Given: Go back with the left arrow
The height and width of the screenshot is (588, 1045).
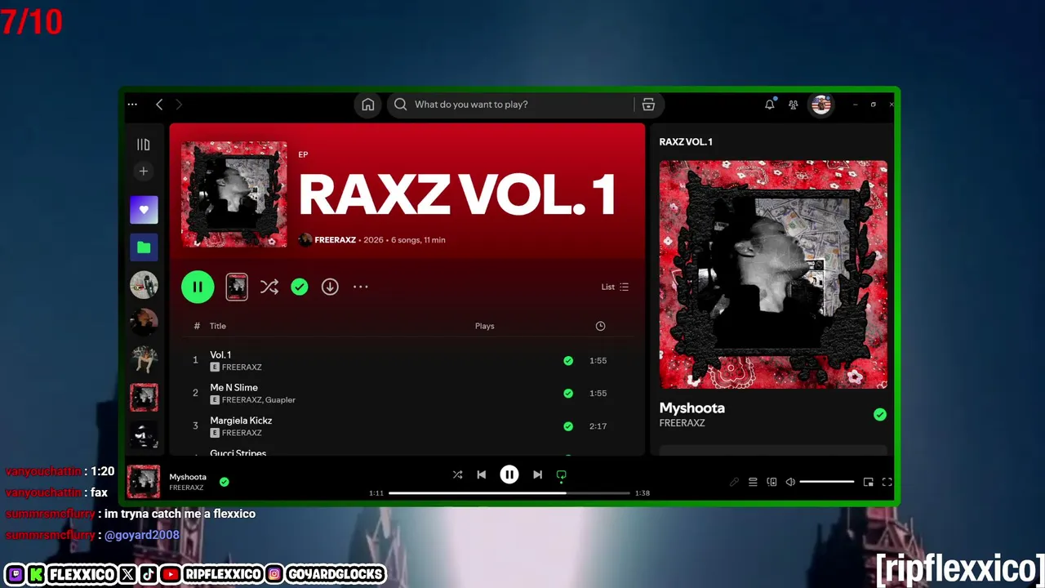Looking at the screenshot, I should (x=159, y=105).
